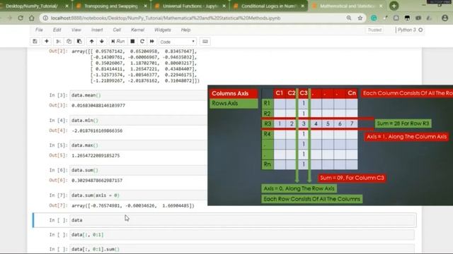
Task: Click the Out[6] value 0.30294878662987157
Action: pos(97,181)
